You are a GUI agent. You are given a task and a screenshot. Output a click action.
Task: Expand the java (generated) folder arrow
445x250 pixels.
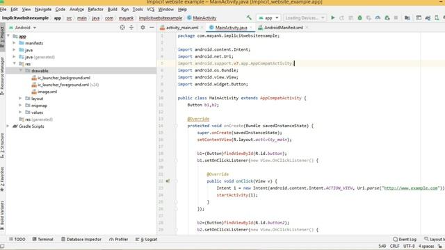[x=14, y=57]
